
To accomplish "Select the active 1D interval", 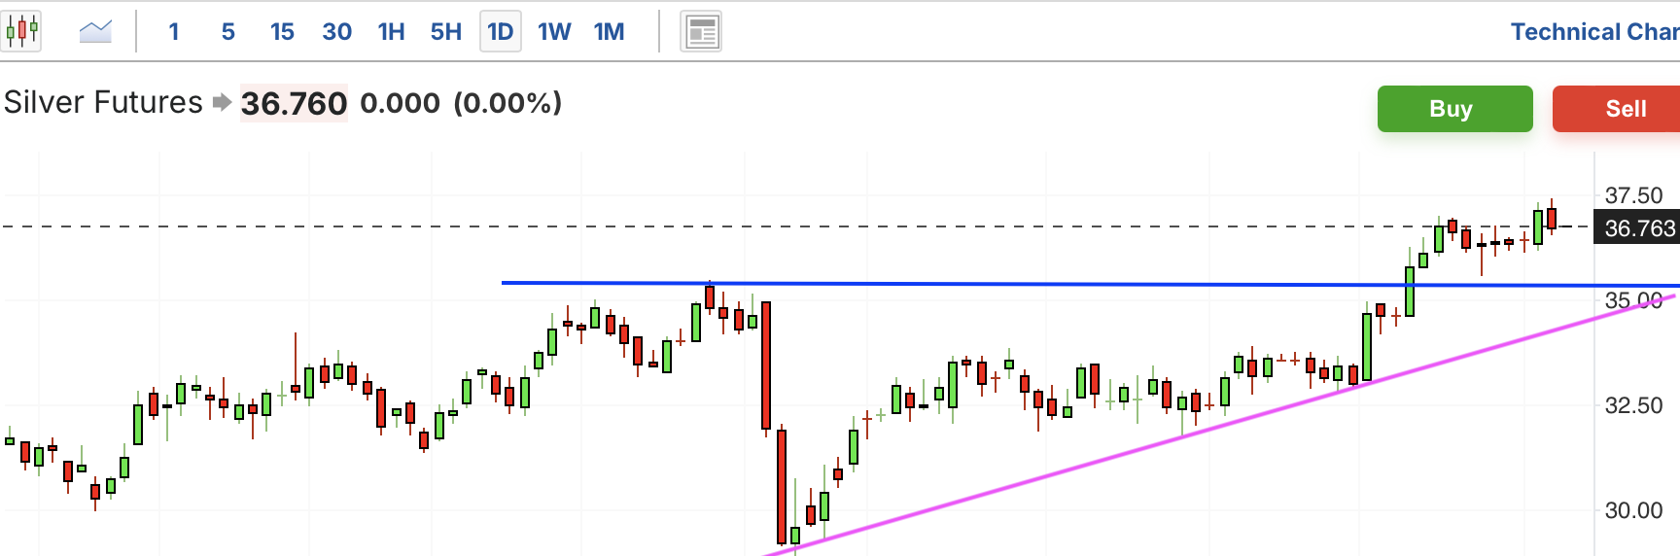I will [x=501, y=32].
